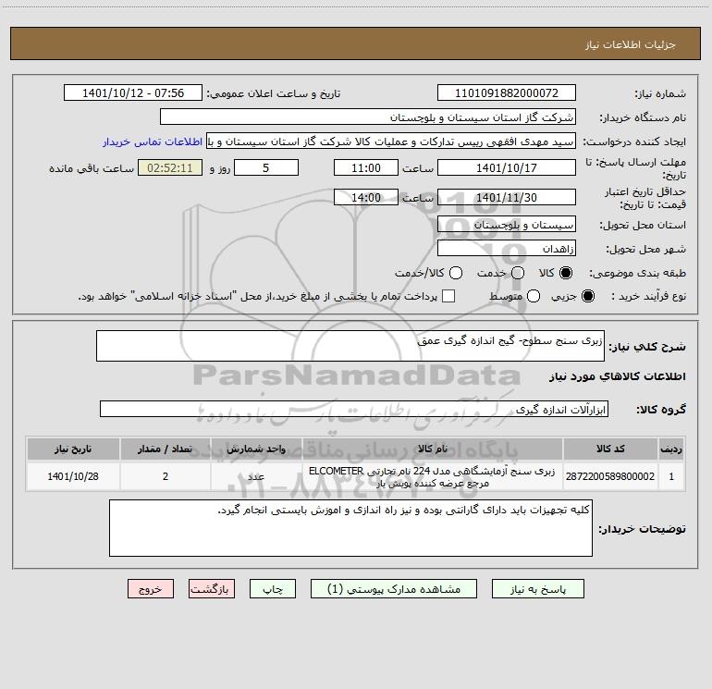Click the response deadline date 1401/10/17

click(507, 167)
